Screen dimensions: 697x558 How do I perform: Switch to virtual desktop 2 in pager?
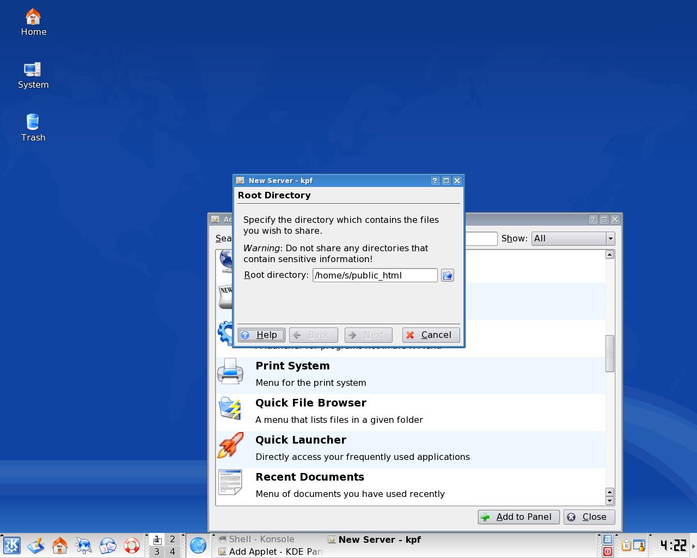coord(172,539)
